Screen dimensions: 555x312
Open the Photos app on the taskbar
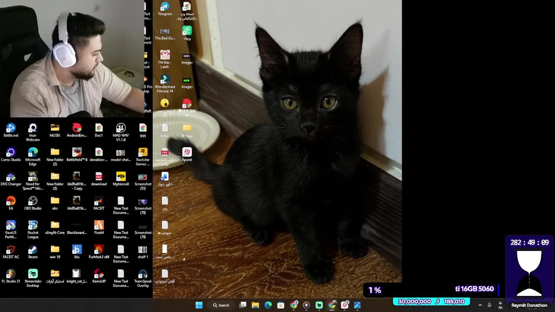[x=357, y=305]
